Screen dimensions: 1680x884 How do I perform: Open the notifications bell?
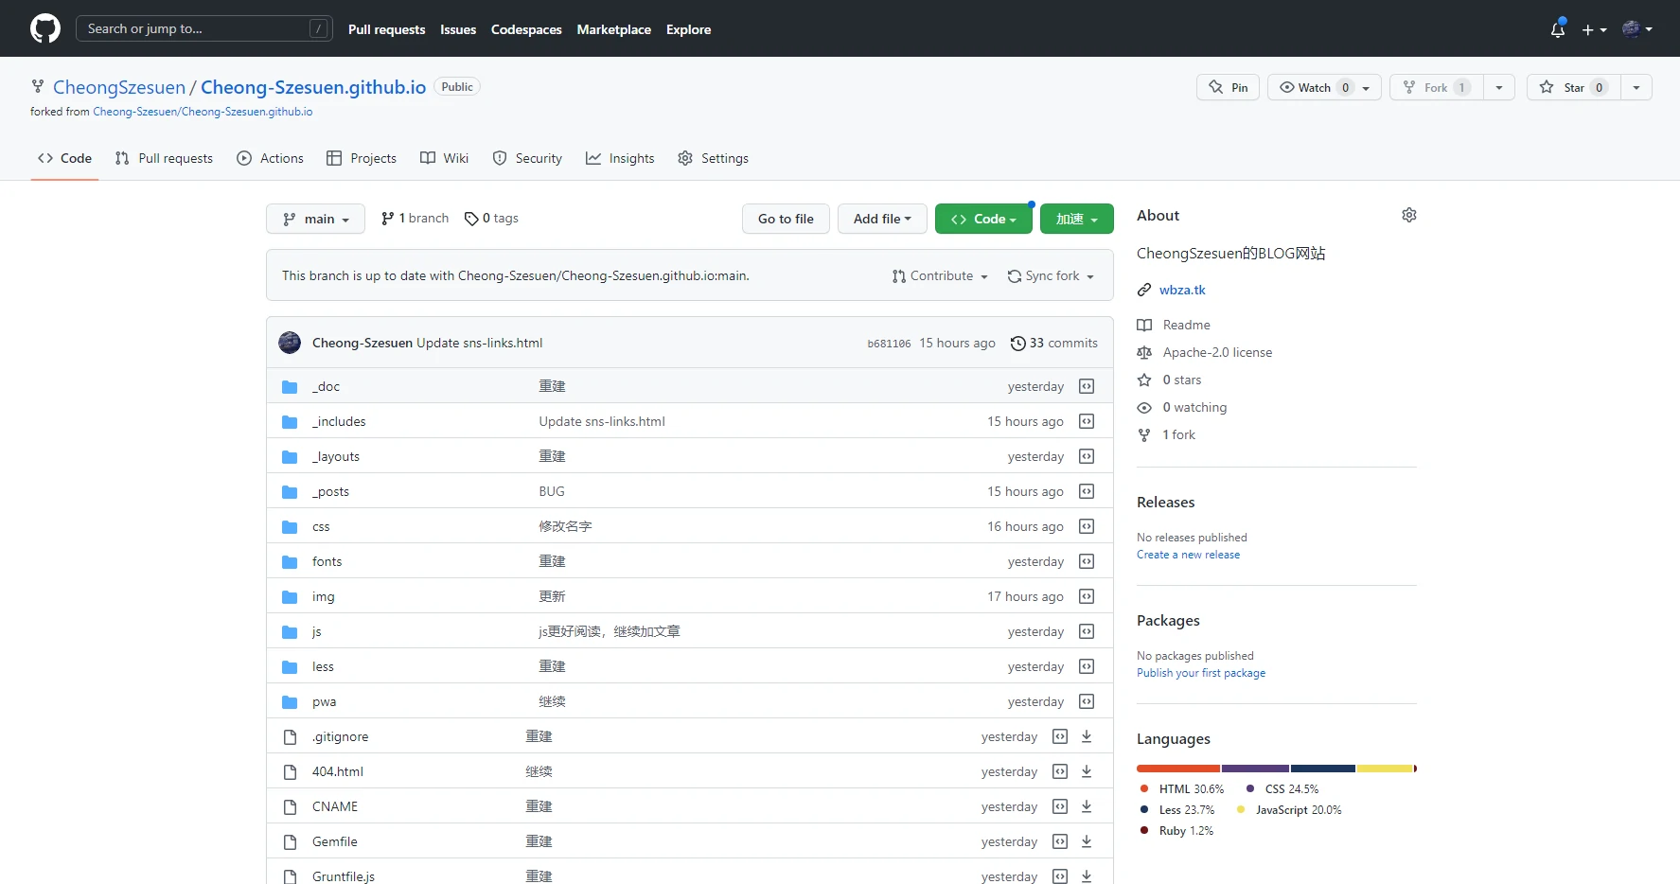[1557, 28]
